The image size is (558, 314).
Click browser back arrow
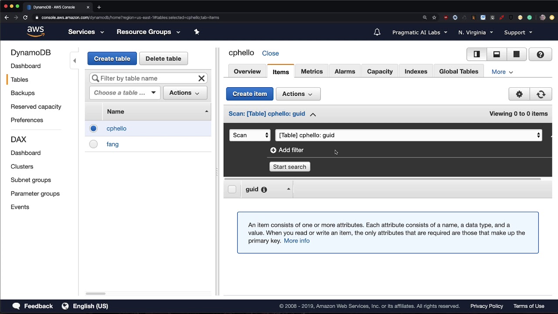(7, 17)
